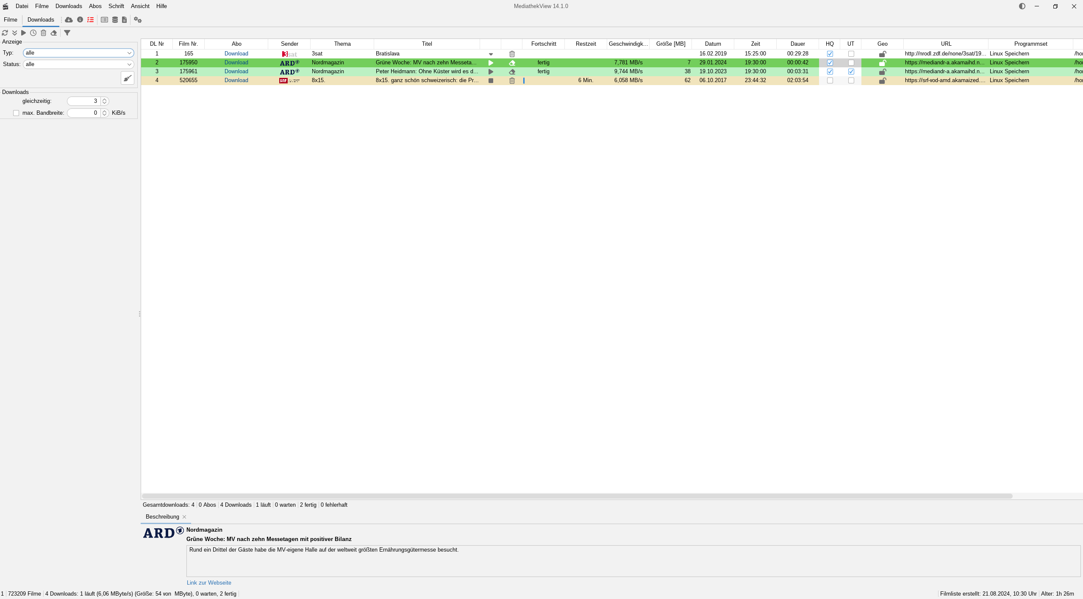Expand the Typ filter dropdown
This screenshot has width=1083, height=599.
point(129,52)
